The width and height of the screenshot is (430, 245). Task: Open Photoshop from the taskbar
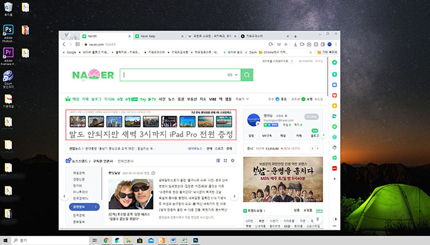195,240
